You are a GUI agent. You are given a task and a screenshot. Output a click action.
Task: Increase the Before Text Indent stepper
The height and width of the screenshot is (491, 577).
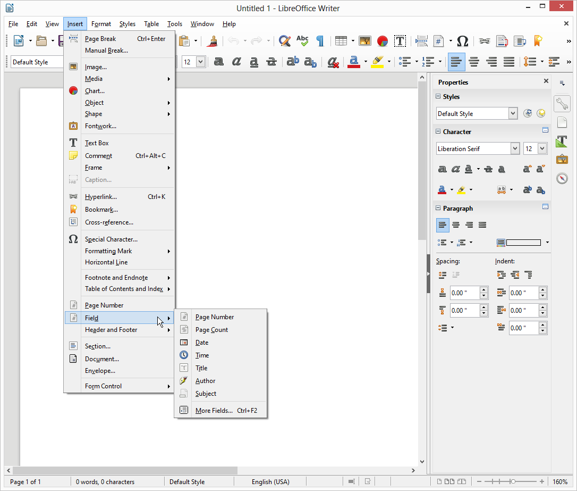point(542,289)
